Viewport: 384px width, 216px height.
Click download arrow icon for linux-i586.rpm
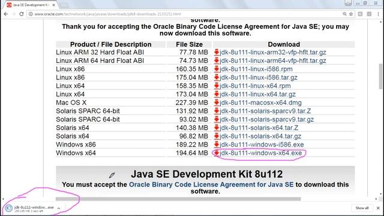point(216,69)
